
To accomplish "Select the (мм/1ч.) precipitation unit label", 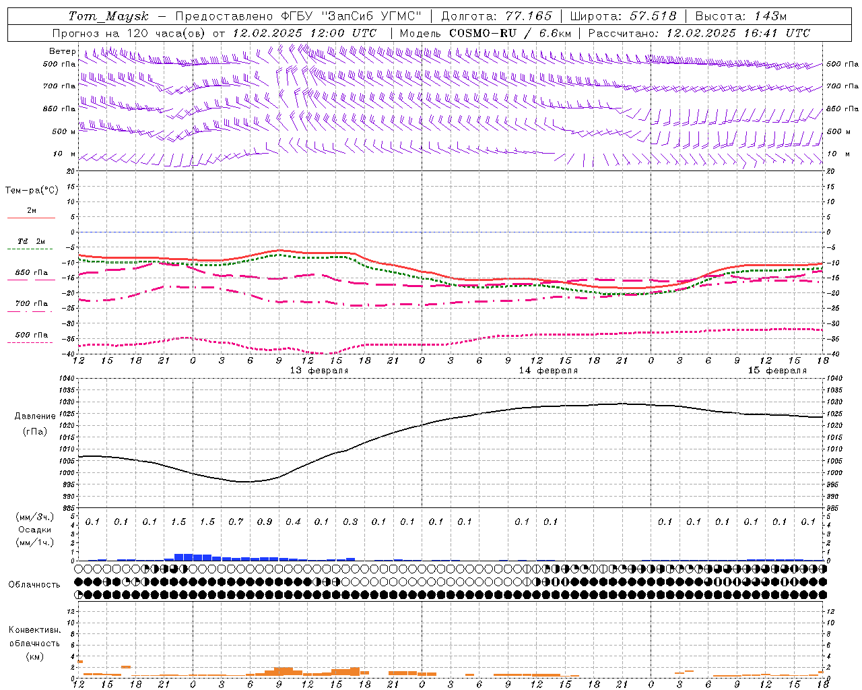I will (35, 542).
